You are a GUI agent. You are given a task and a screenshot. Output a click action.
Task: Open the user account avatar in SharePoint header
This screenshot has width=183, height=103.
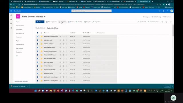click(x=172, y=11)
